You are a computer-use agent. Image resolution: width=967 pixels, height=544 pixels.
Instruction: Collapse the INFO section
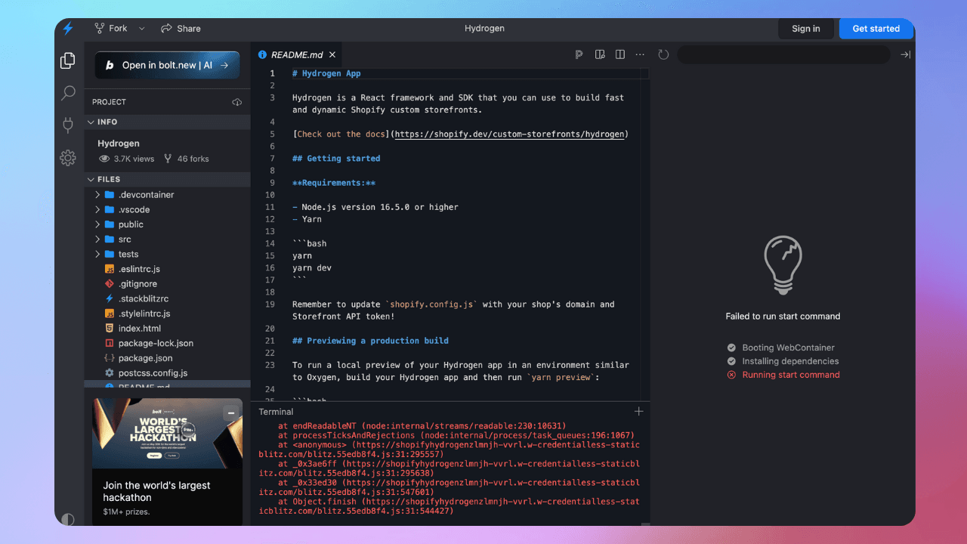pos(167,122)
